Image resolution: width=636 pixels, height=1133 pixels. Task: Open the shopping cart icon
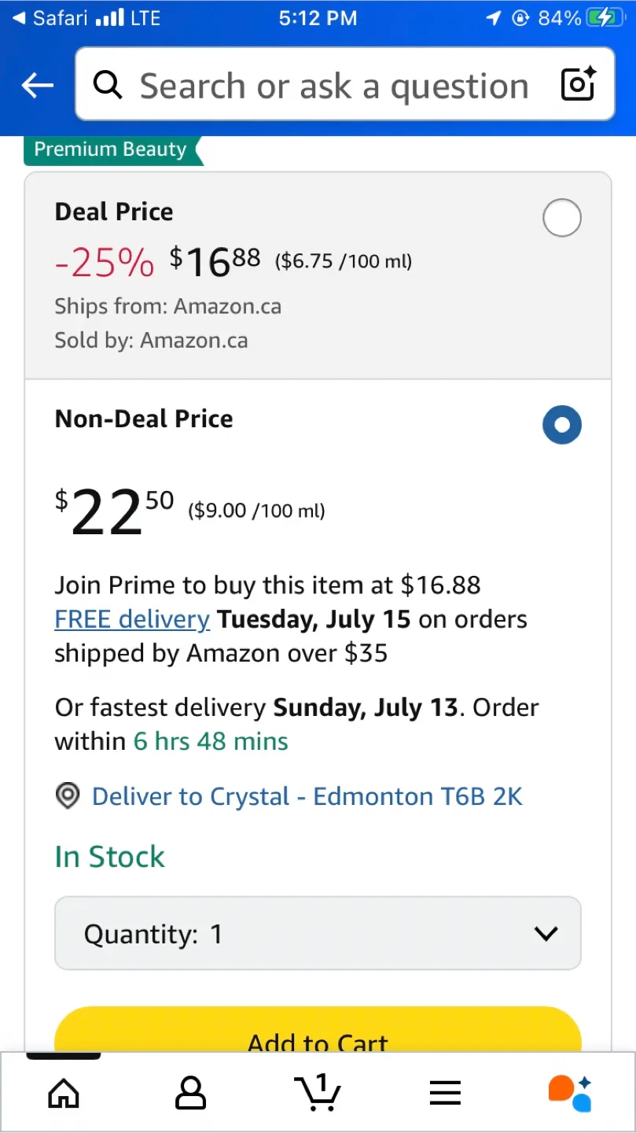click(318, 1092)
